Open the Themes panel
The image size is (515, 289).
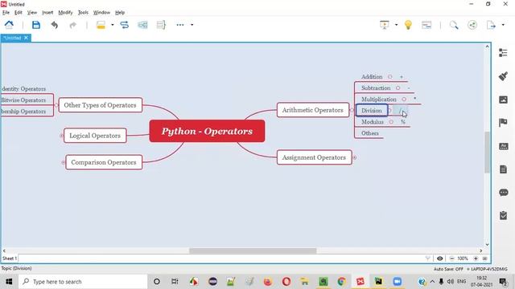pos(503,146)
